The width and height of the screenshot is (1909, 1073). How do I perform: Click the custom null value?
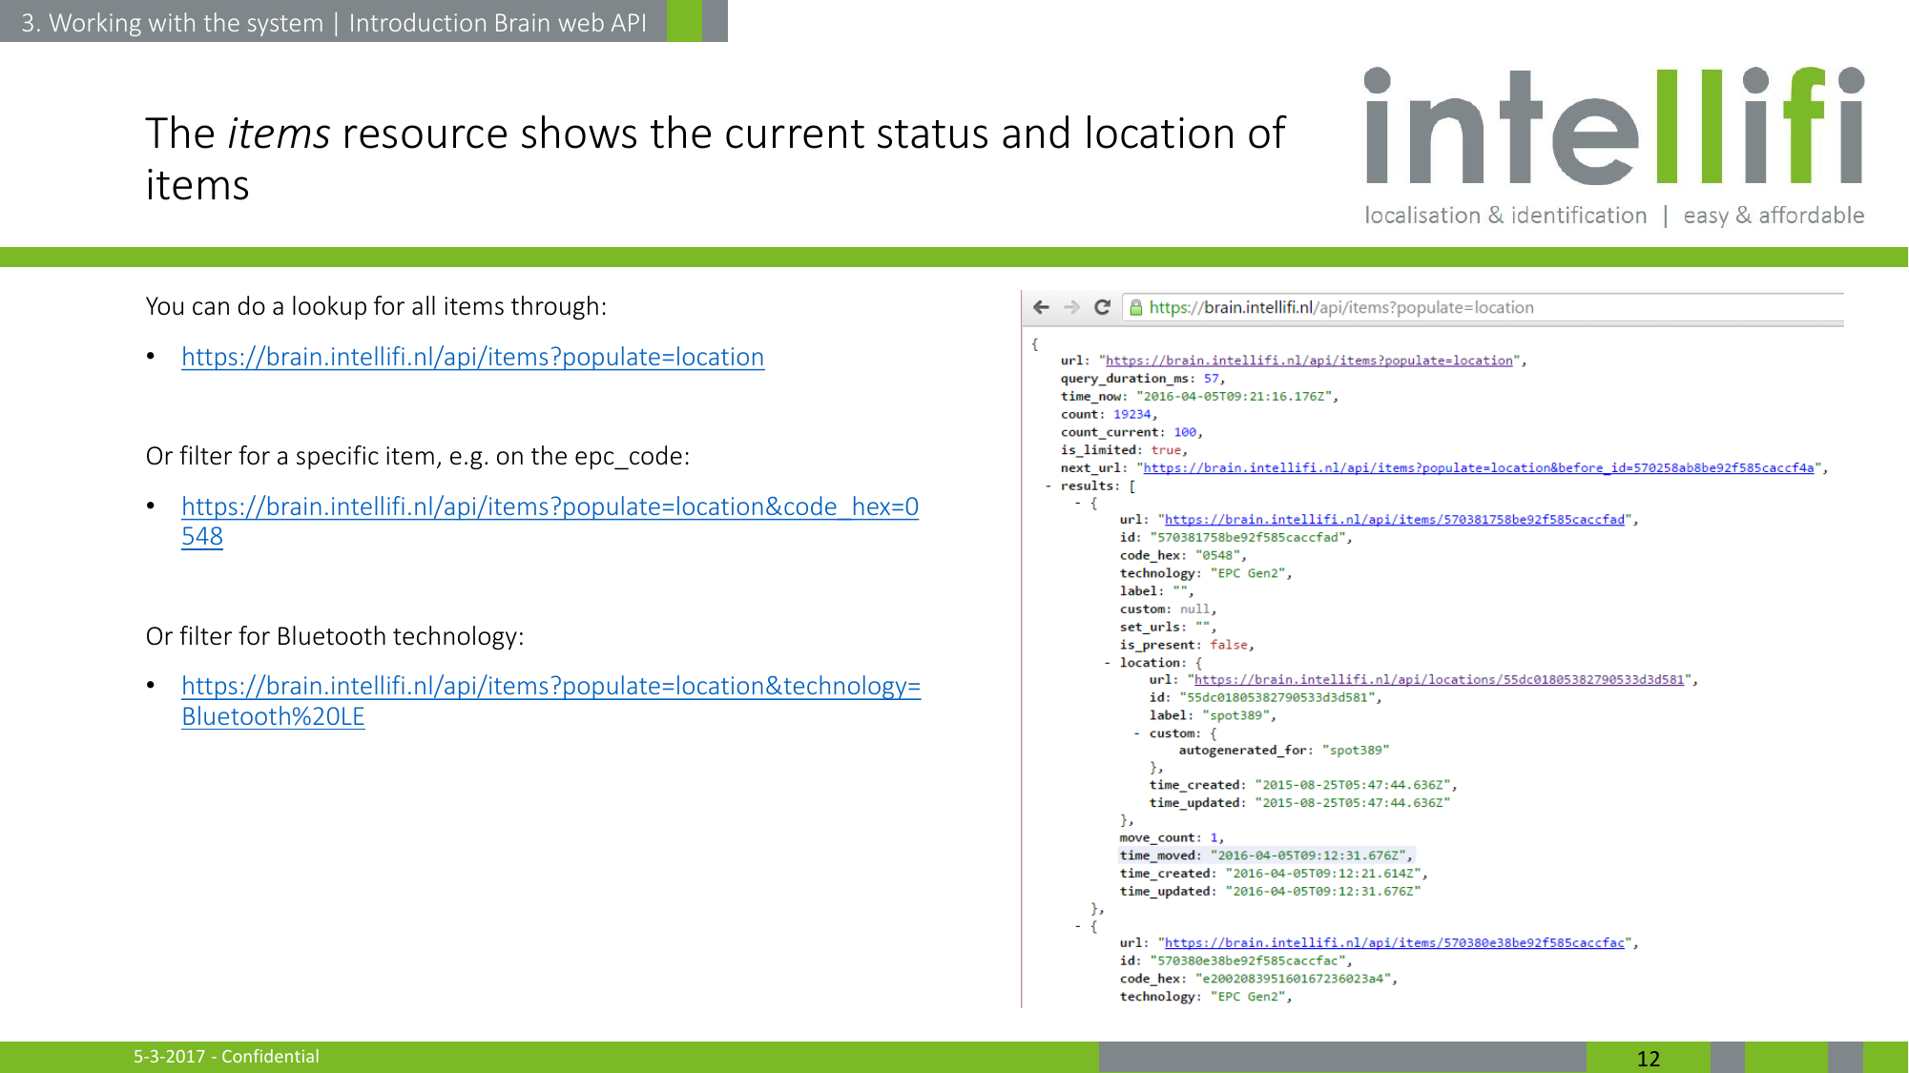coord(1194,609)
